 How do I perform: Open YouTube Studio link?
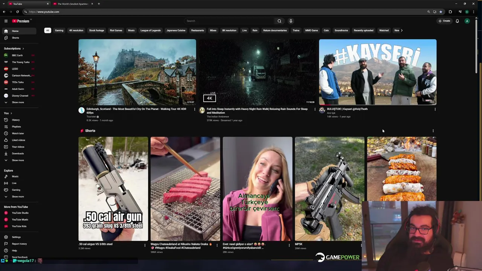(x=20, y=213)
